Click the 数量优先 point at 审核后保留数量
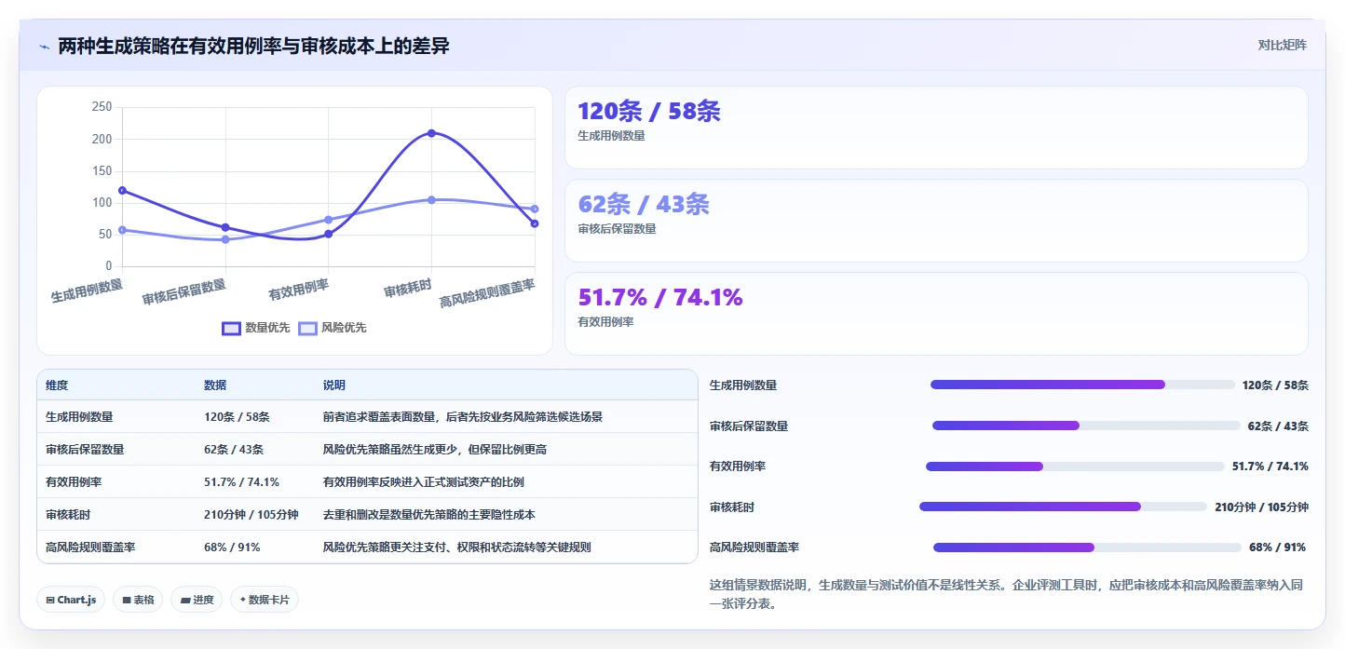The width and height of the screenshot is (1345, 649). [225, 227]
